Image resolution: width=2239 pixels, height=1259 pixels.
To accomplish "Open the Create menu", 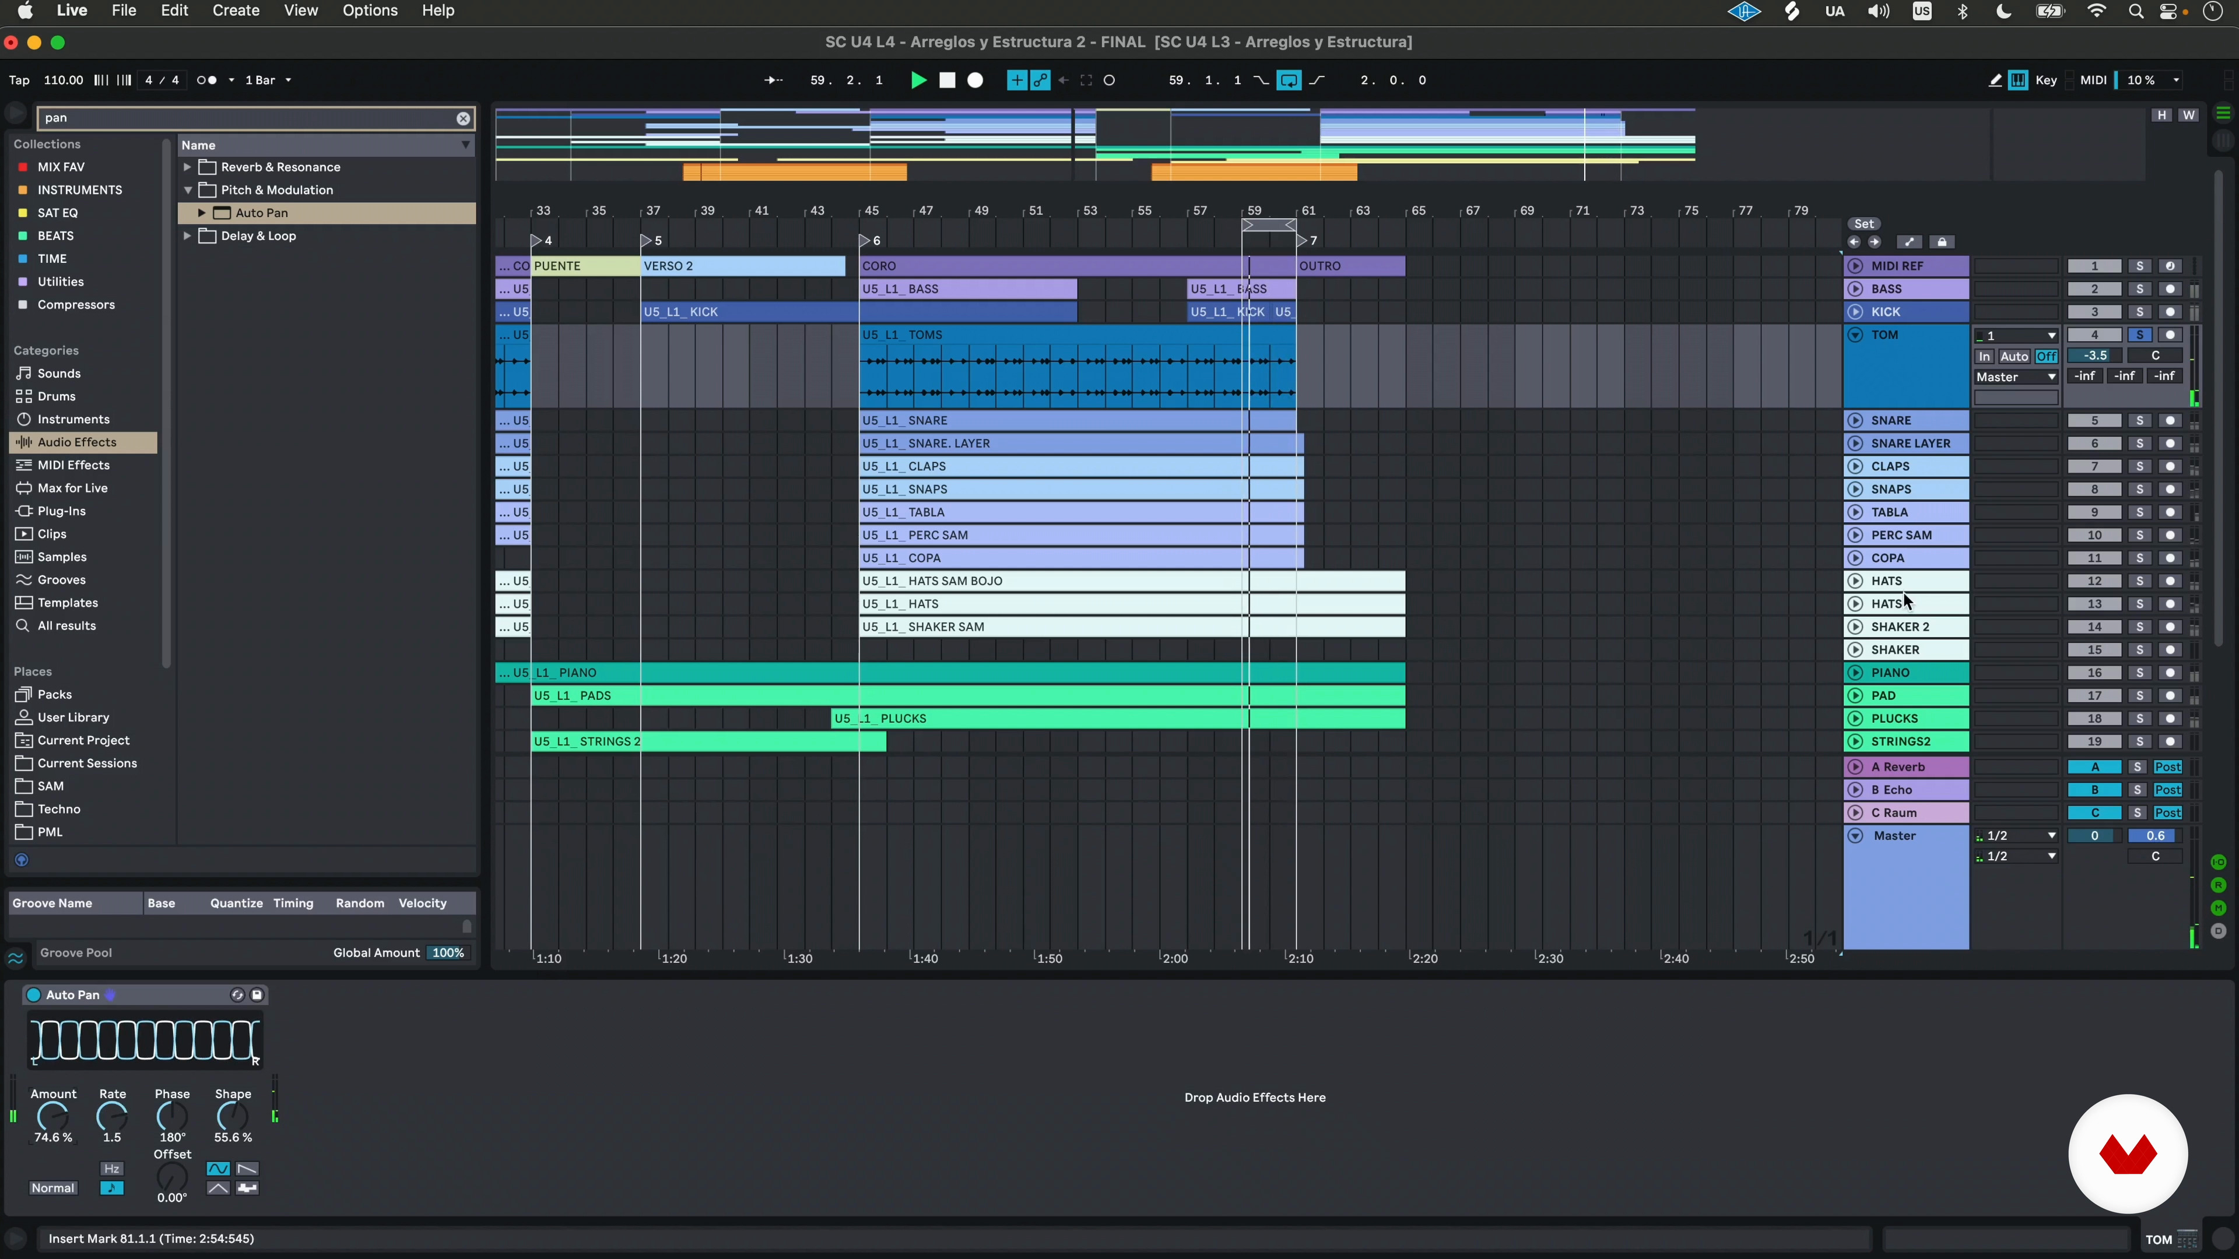I will pyautogui.click(x=236, y=11).
